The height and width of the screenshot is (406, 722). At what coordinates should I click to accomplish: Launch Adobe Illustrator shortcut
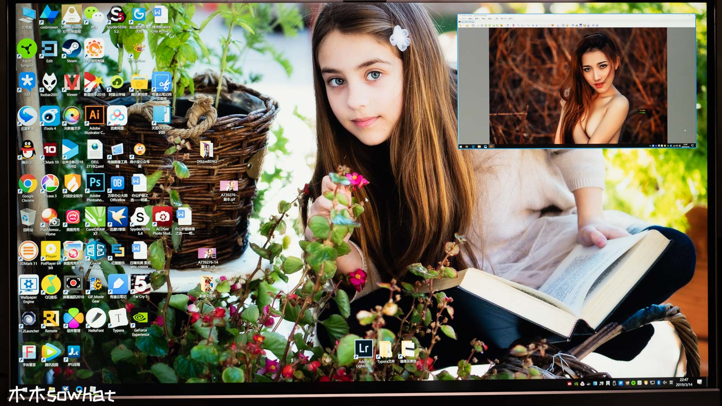95,120
